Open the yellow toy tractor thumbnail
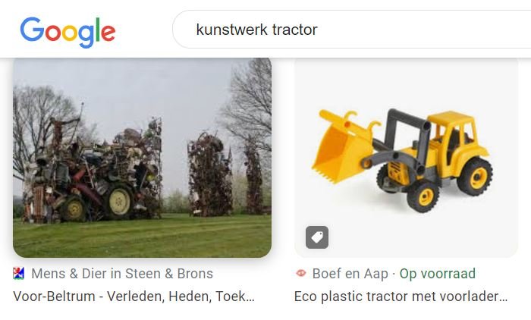This screenshot has height=320, width=531. click(x=407, y=158)
